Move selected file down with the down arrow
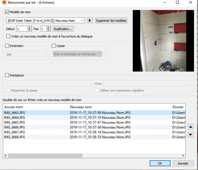 pos(191,135)
